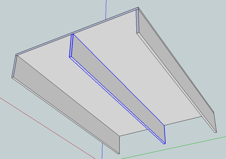Click the left side panel's large face
This screenshot has height=159, width=226.
pyautogui.click(x=69, y=96)
